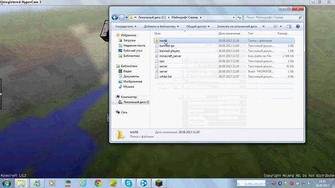
Task: Expand the address bar history dropdown
Action: pyautogui.click(x=233, y=17)
